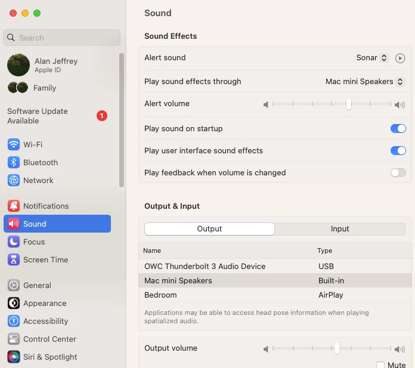Select OWC Thunderbolt 3 Audio Device output
The width and height of the screenshot is (415, 368).
click(x=275, y=266)
